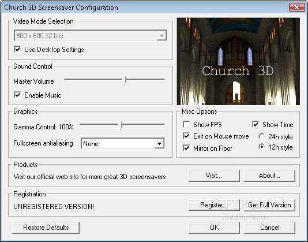Click Restore Defaults button
Screen dimensions: 308x242
click(46, 228)
